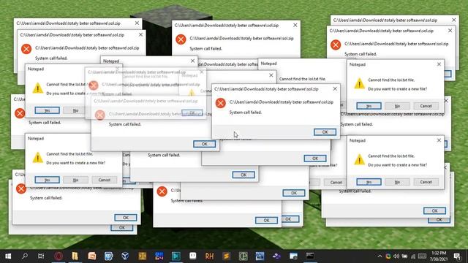
Task: Click OK in the bottom-center error dialog with the error icon
Action: coord(266,221)
